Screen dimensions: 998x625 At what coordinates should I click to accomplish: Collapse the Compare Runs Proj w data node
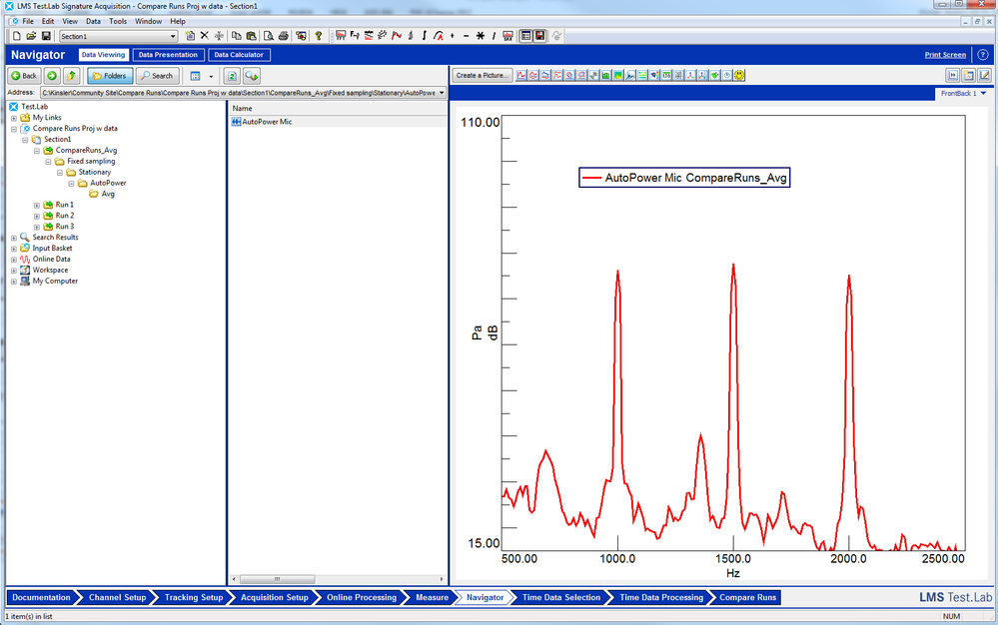[14, 129]
